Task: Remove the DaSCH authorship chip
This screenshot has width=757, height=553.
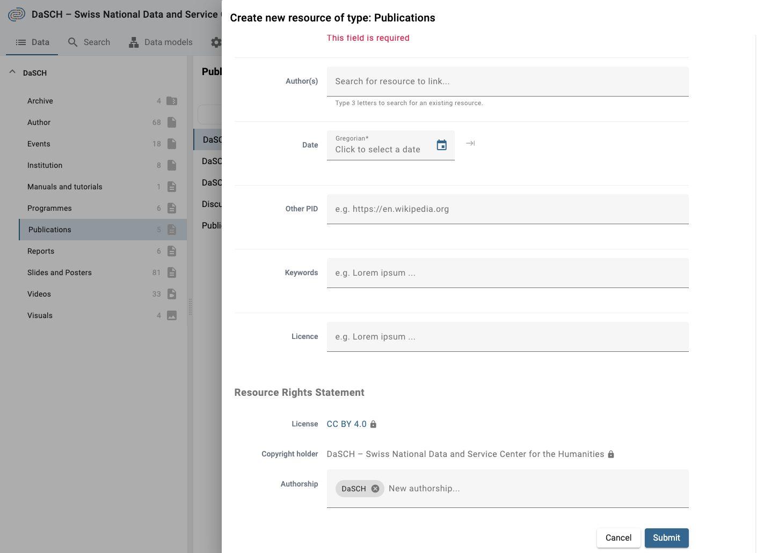Action: click(375, 489)
